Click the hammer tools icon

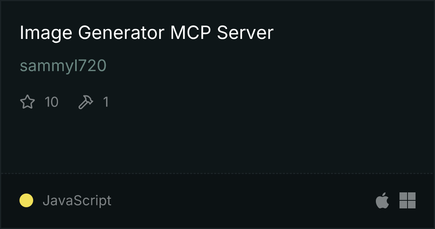tap(86, 102)
